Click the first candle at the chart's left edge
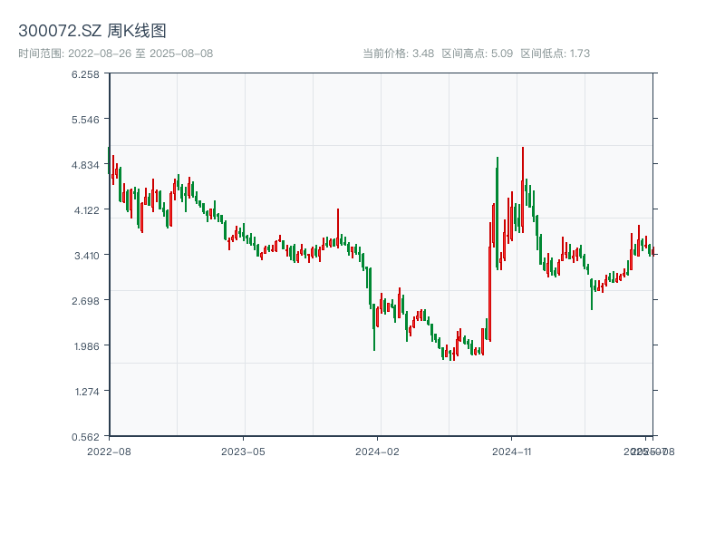This screenshot has height=544, width=725. point(109,160)
